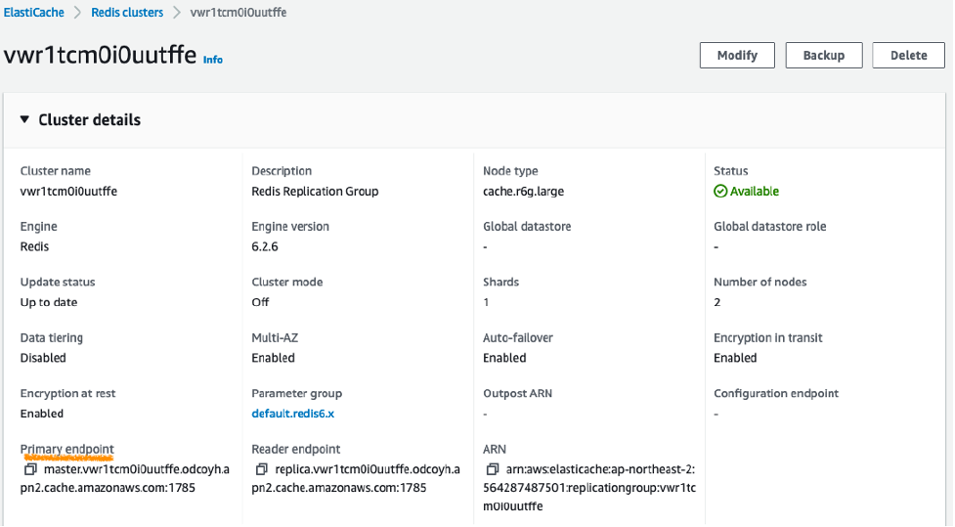Screen dimensions: 955x527
Task: Copy the Primary endpoint address
Action: click(30, 470)
